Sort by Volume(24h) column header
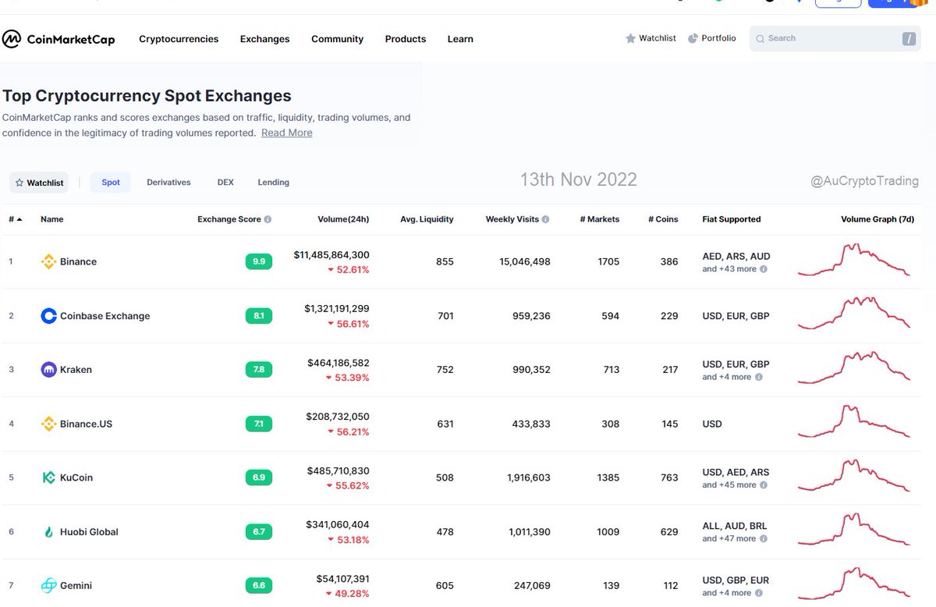Screen dimensions: 936x607 [x=343, y=219]
